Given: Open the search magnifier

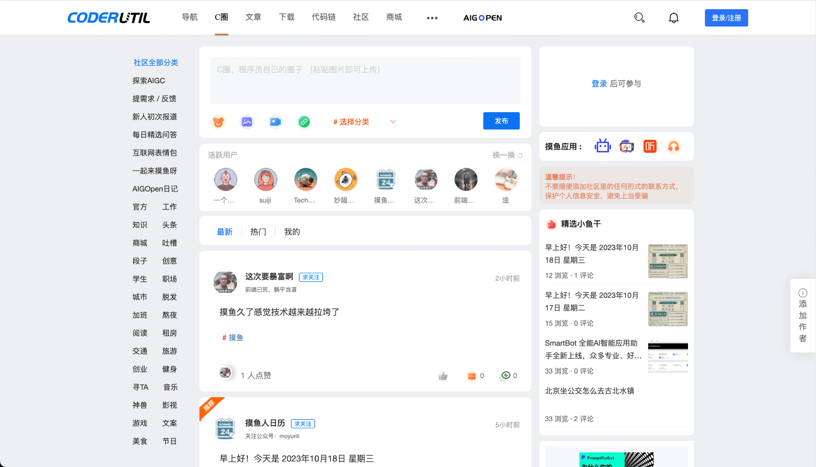Looking at the screenshot, I should click(639, 17).
